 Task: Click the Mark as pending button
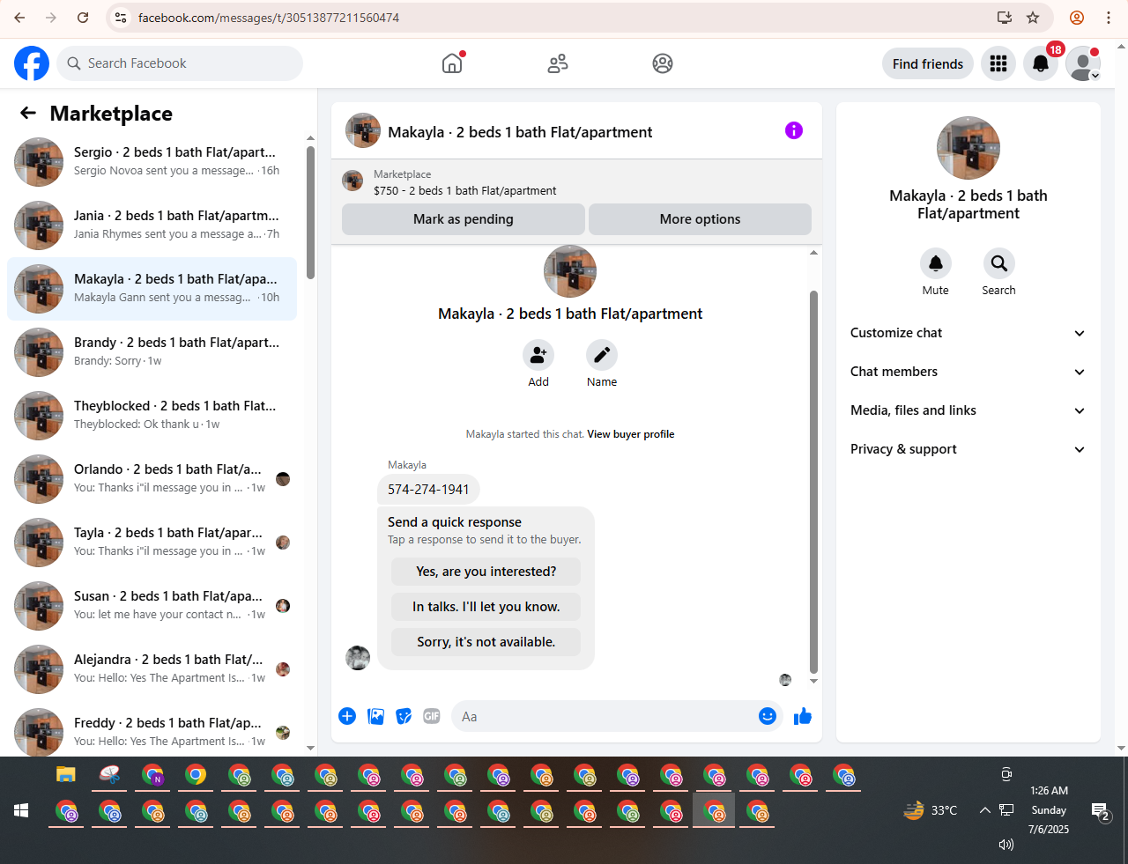coord(464,219)
